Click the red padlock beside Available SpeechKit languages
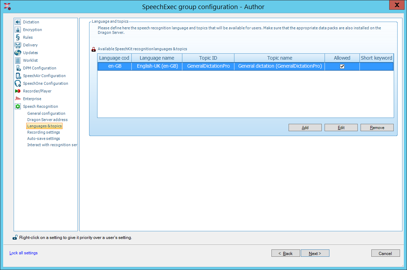This screenshot has height=270, width=407. click(94, 49)
